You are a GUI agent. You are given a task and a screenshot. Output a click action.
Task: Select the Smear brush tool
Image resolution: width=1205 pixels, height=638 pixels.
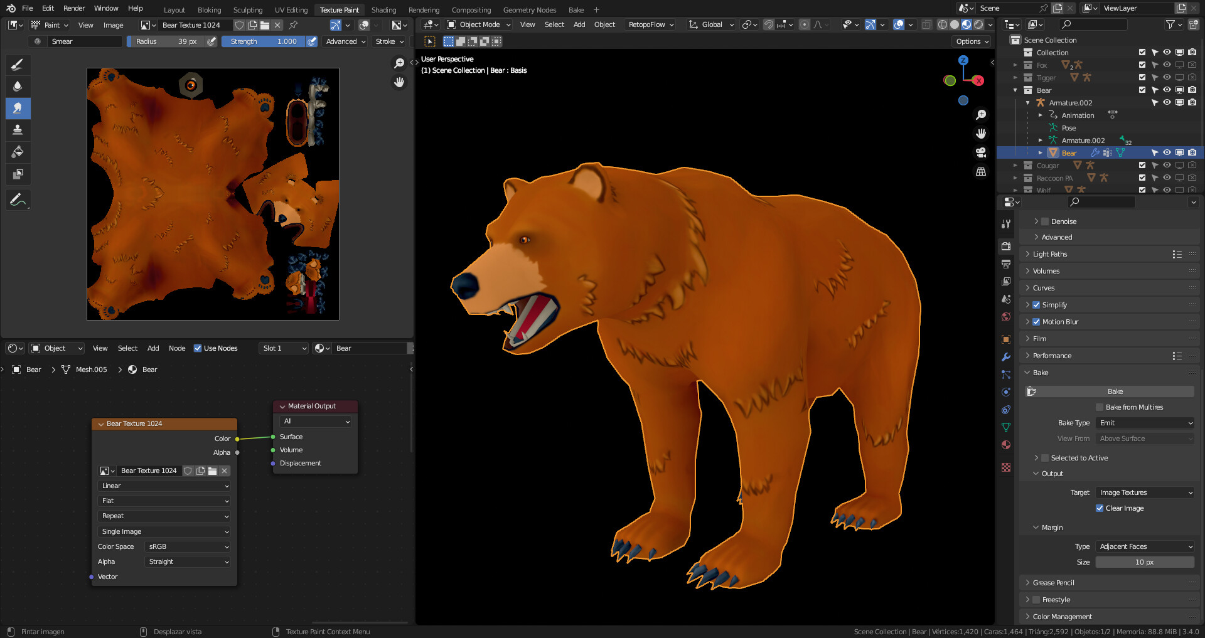pyautogui.click(x=18, y=108)
